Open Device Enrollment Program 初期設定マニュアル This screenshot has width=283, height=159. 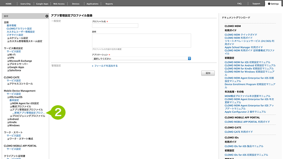click(x=250, y=86)
